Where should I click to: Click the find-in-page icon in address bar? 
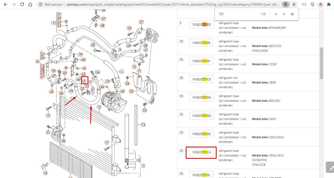tap(285, 4)
